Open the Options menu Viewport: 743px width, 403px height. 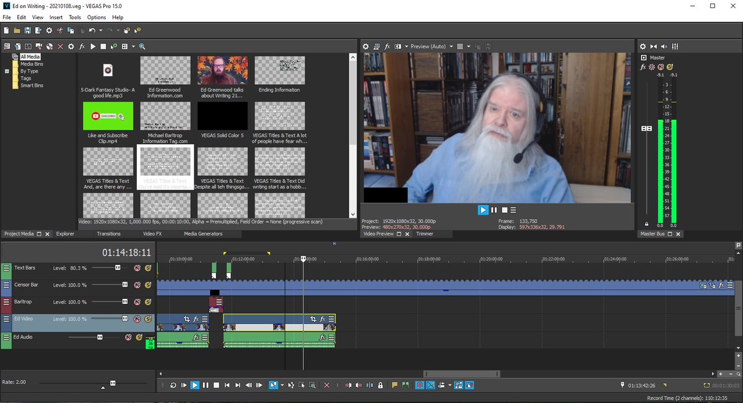click(96, 17)
